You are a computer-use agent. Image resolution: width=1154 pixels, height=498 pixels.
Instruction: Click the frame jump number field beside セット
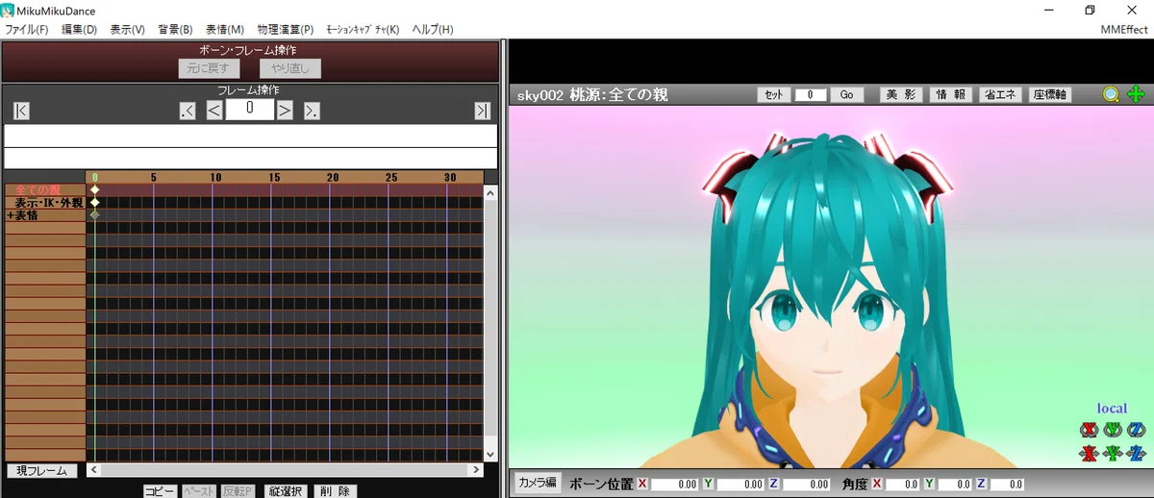811,95
